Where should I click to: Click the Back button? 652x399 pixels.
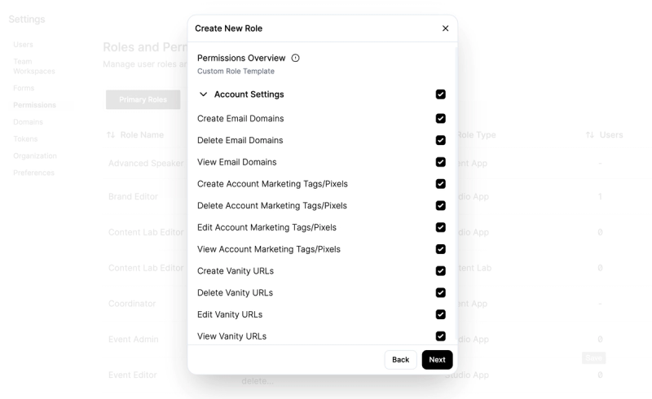[400, 360]
